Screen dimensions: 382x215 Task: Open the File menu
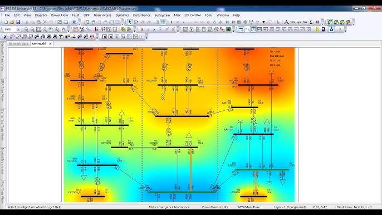tap(7, 15)
